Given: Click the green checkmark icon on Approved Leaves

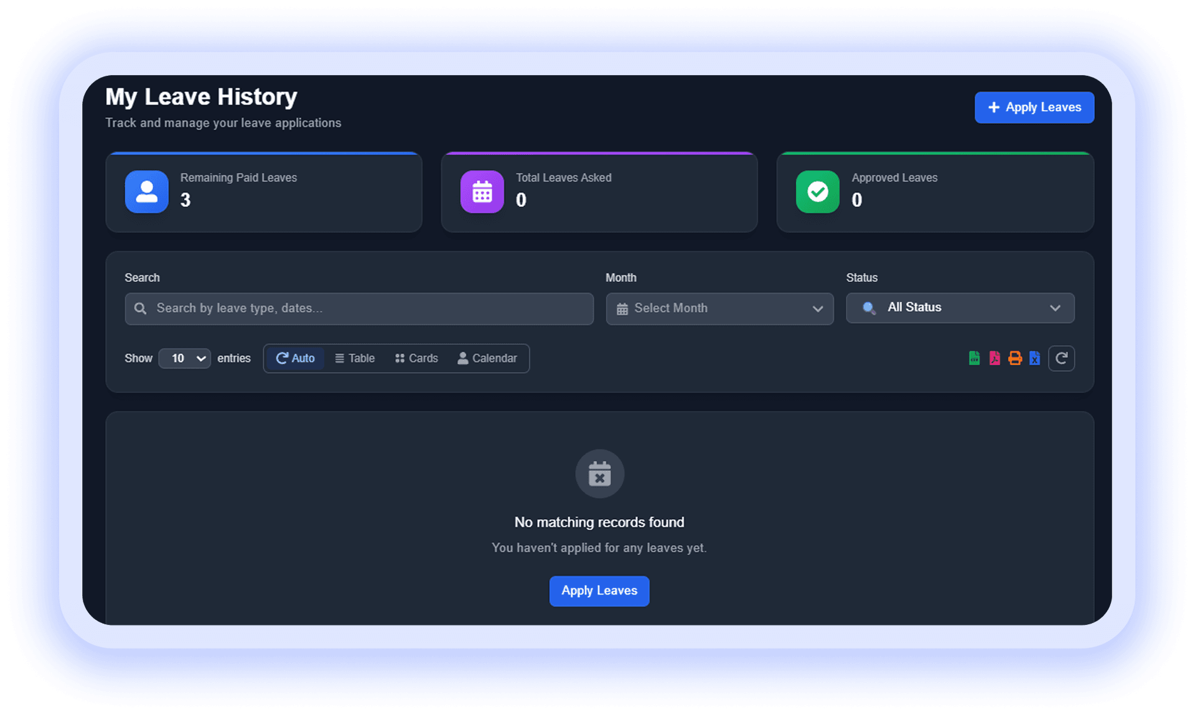Looking at the screenshot, I should pyautogui.click(x=817, y=191).
